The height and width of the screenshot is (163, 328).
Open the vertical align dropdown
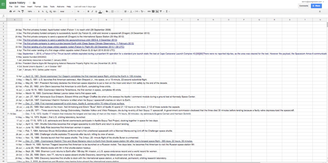point(132,12)
